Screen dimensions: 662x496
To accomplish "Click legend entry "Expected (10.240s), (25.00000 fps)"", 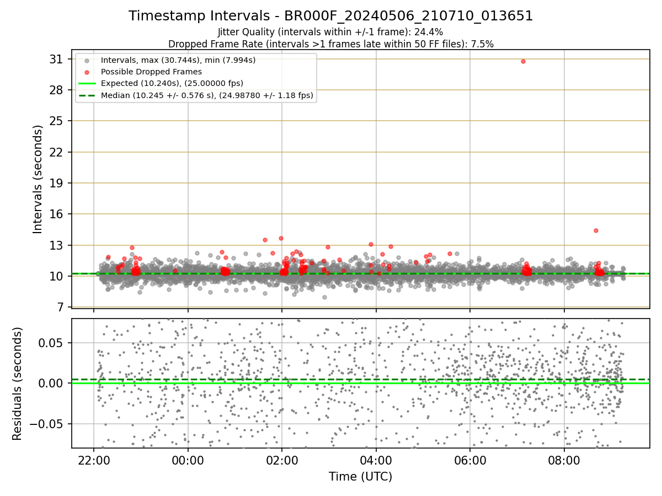I will click(x=172, y=83).
